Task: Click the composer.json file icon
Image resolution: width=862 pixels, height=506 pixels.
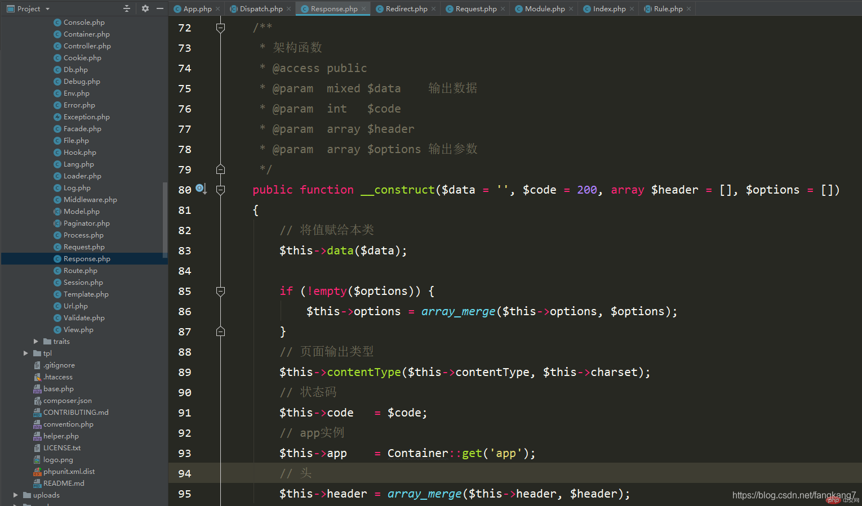Action: (x=37, y=401)
